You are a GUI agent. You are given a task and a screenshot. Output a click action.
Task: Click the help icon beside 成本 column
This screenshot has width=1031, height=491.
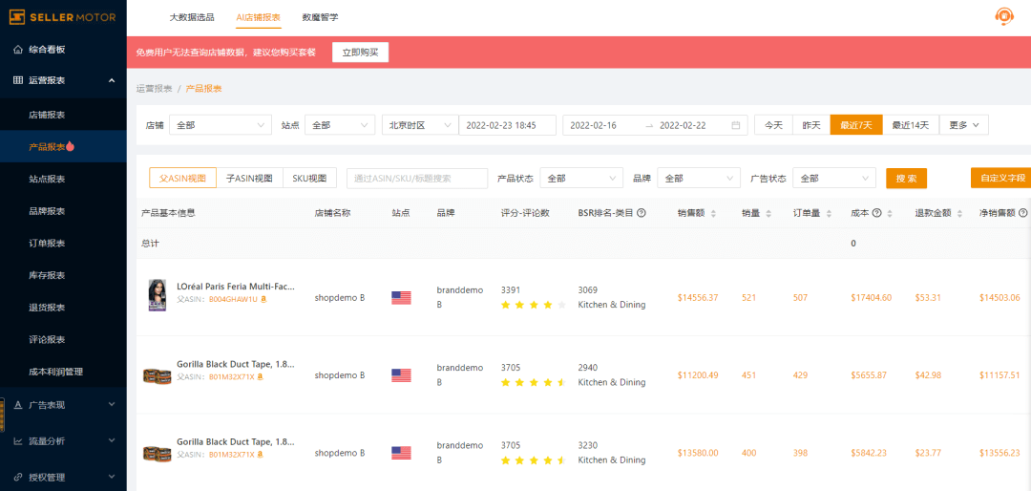pyautogui.click(x=876, y=213)
